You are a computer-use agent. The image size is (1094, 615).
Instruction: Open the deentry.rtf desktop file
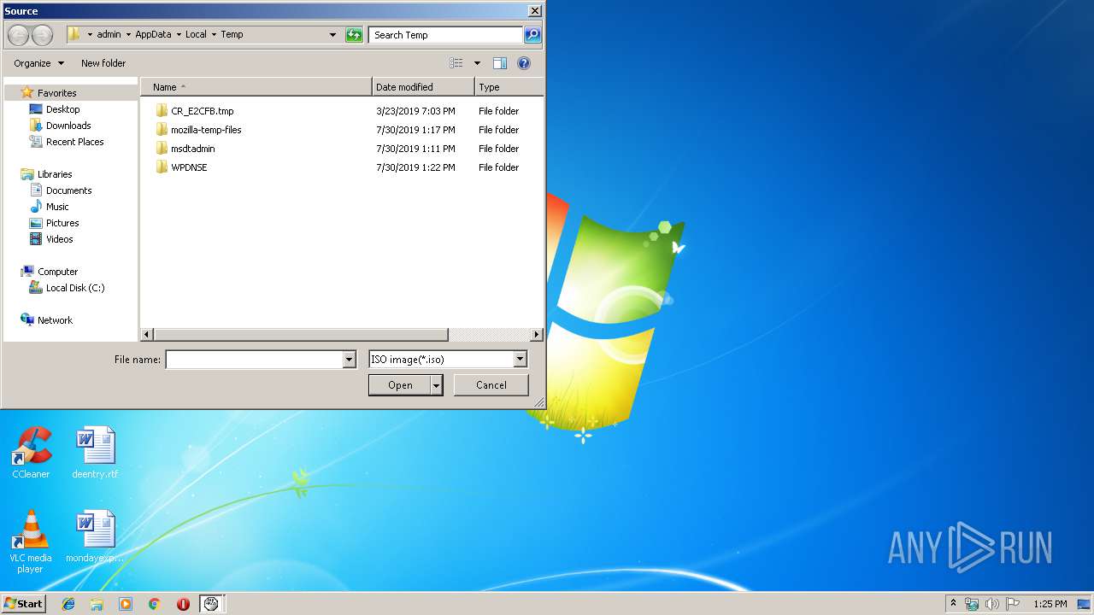[95, 453]
